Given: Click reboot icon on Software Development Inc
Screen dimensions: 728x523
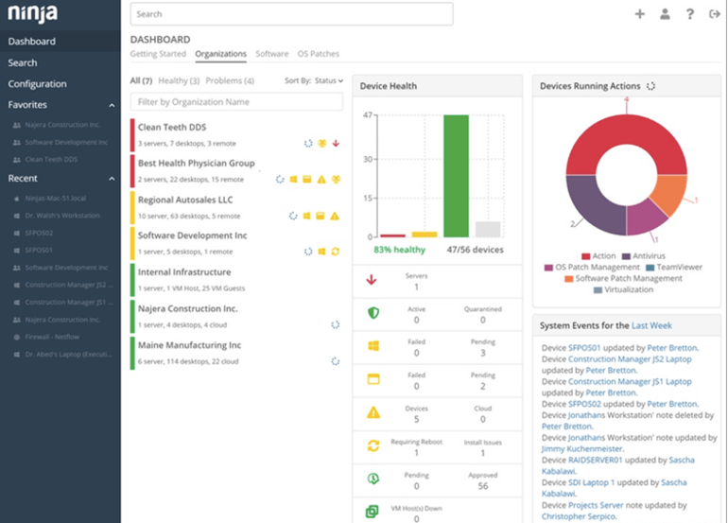Looking at the screenshot, I should [x=335, y=252].
